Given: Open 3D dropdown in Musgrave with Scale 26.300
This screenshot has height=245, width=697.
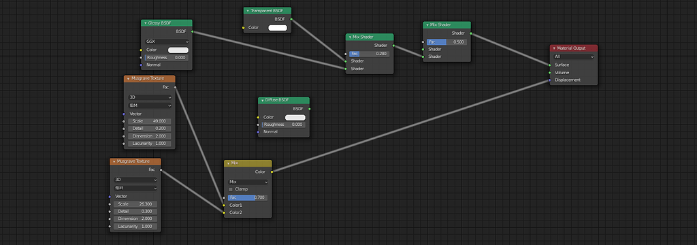Looking at the screenshot, I should point(135,180).
